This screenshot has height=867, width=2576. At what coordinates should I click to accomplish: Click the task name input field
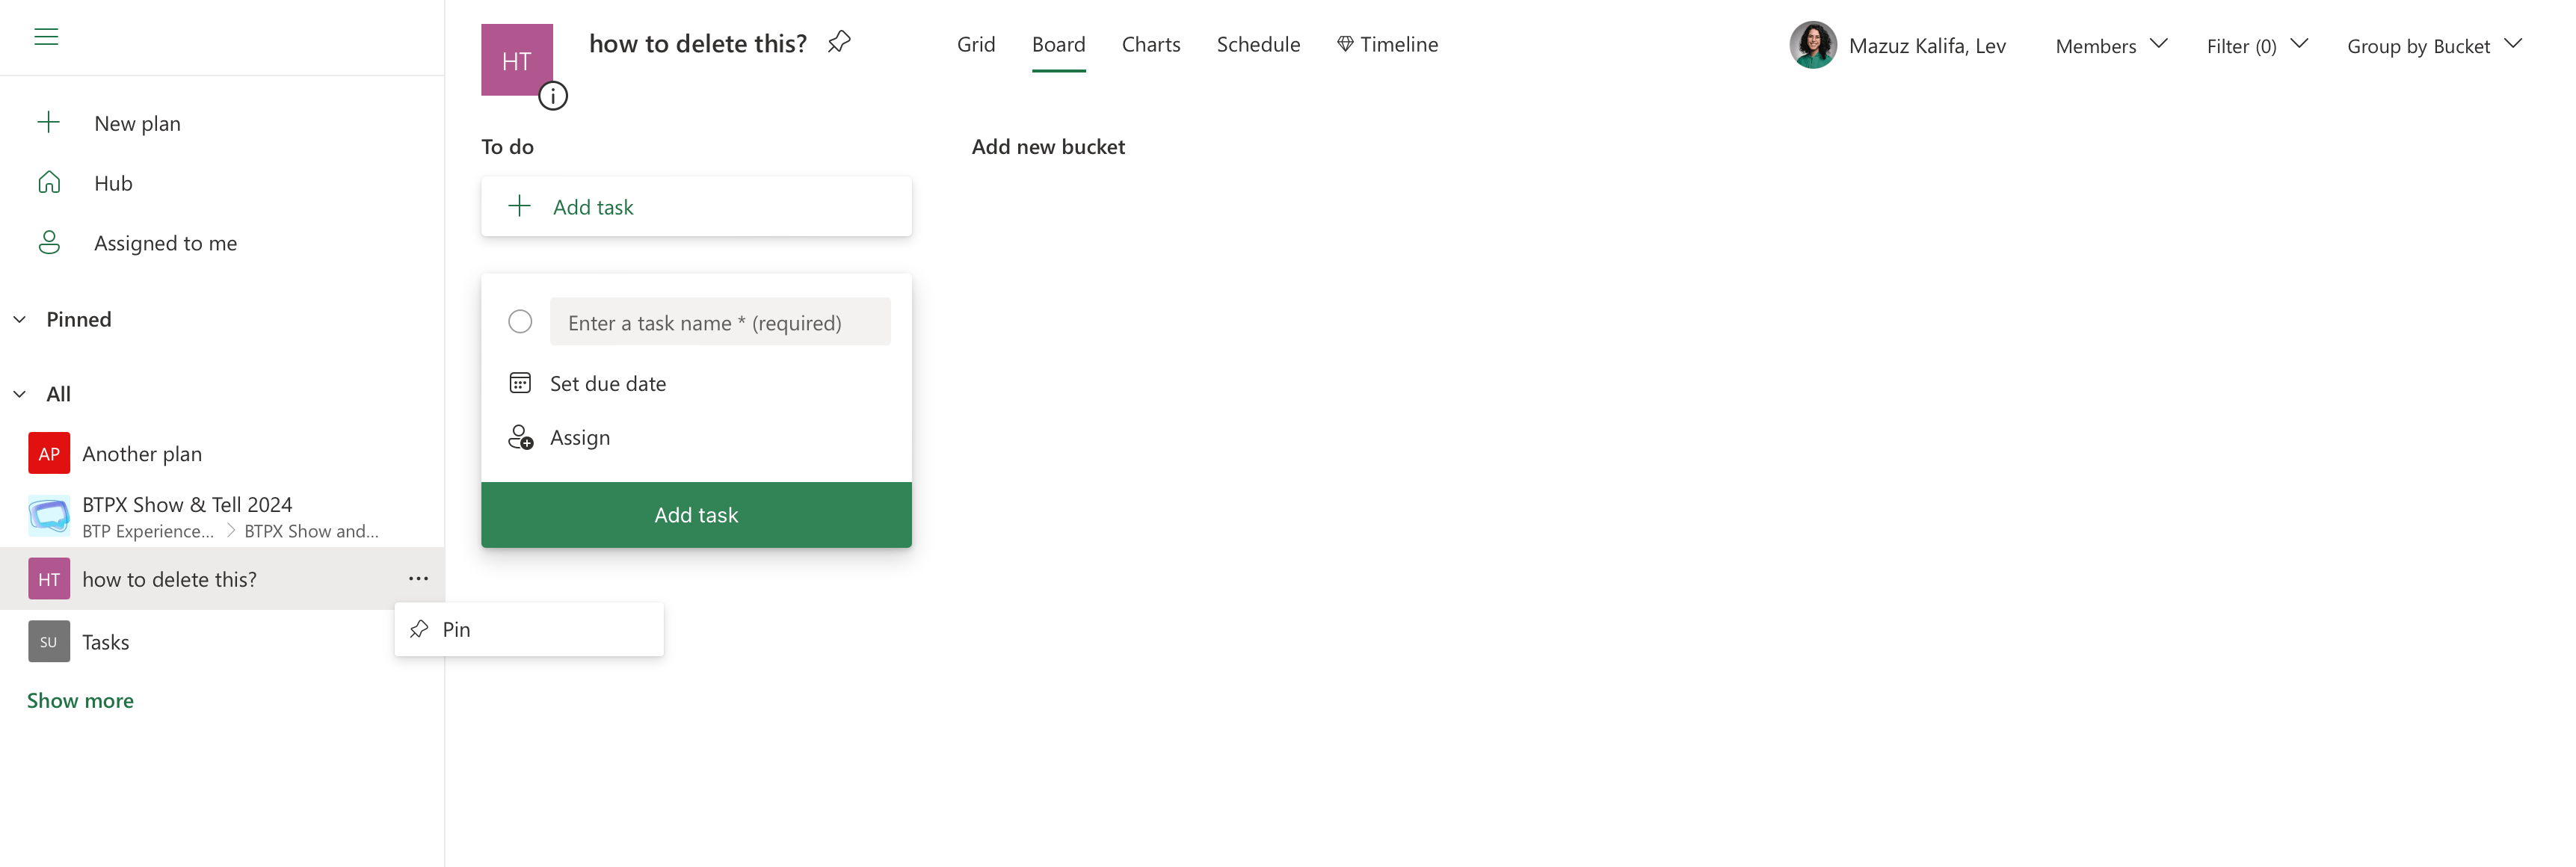click(719, 322)
